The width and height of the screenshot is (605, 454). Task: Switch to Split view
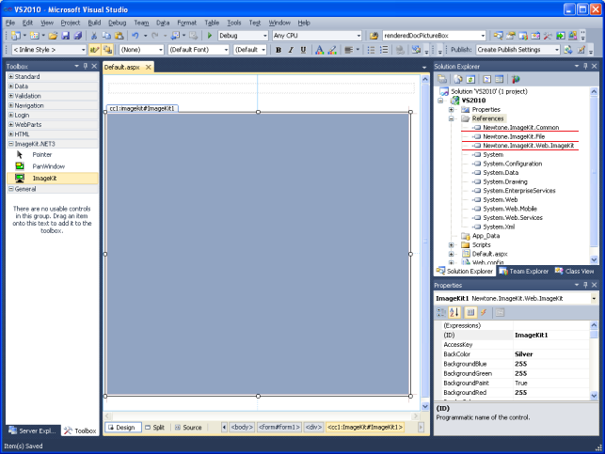point(155,427)
